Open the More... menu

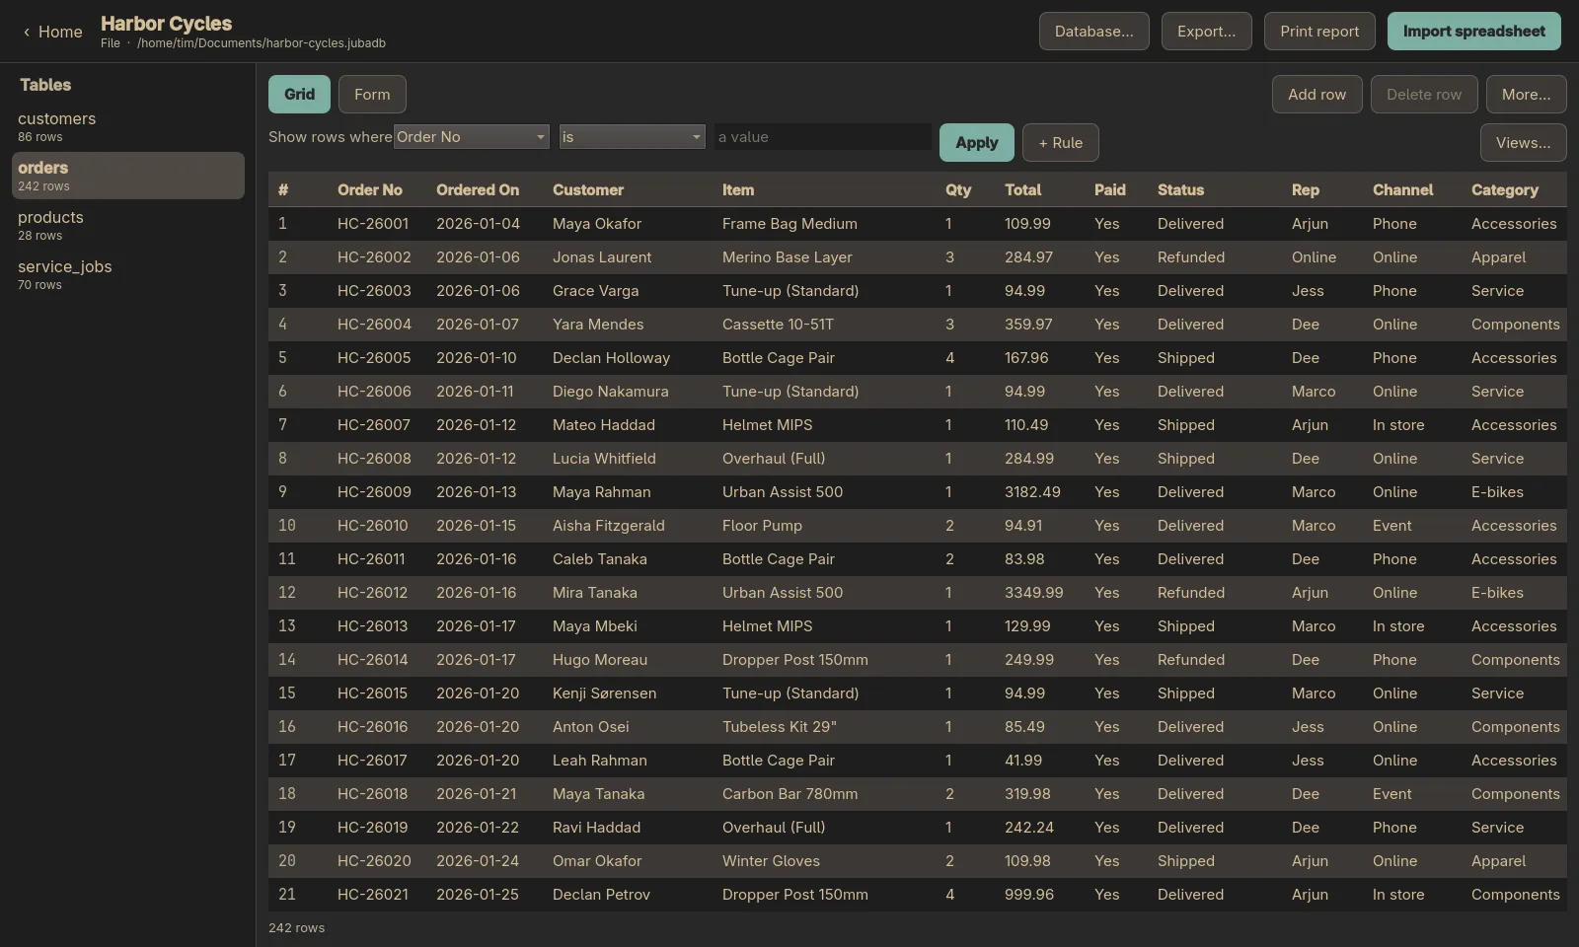1526,95
